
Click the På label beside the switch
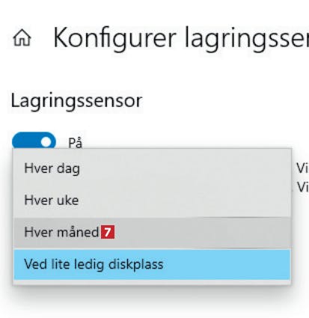click(x=76, y=143)
